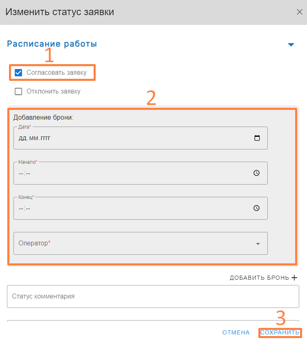The image size is (307, 343).
Task: Click into the Дата date input
Action: coord(123,138)
